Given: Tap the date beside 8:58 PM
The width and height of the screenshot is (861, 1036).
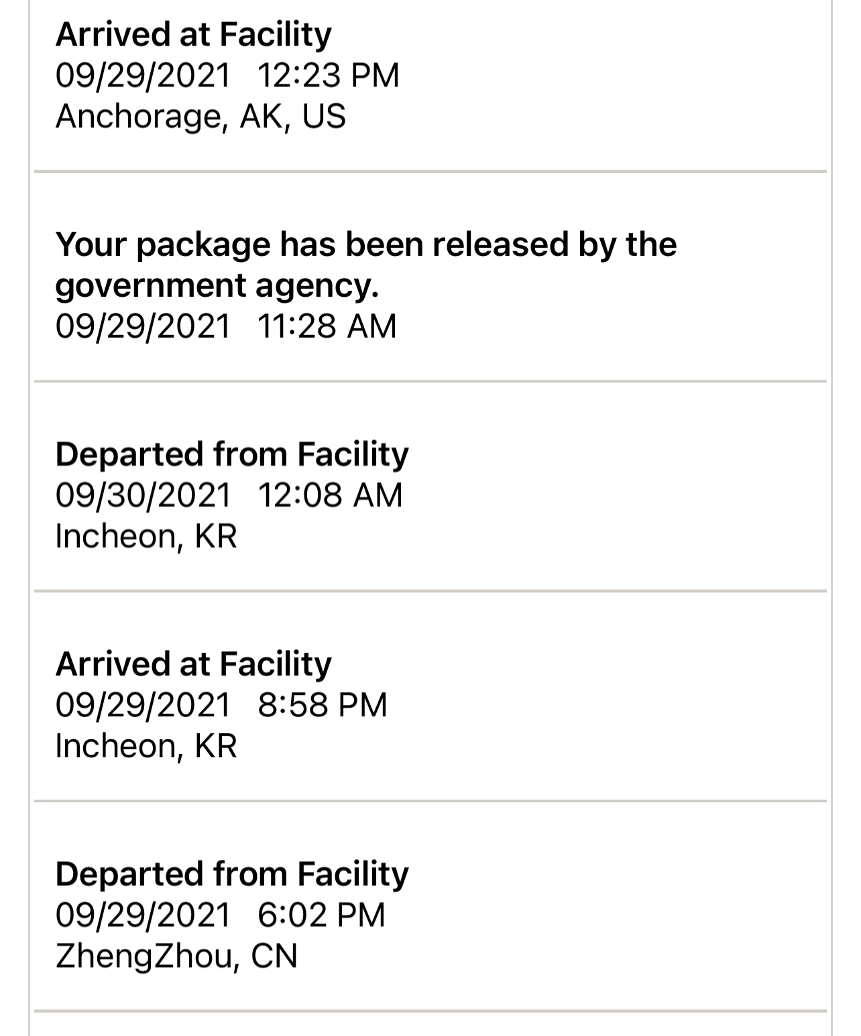Looking at the screenshot, I should pyautogui.click(x=143, y=705).
